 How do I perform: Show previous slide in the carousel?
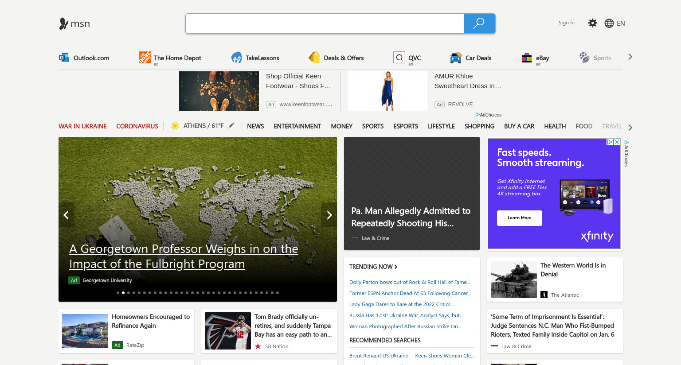point(66,215)
